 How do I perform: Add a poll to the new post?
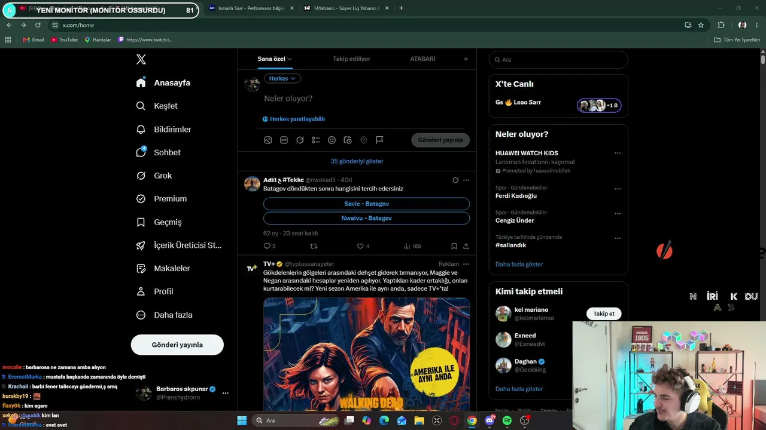pyautogui.click(x=315, y=140)
